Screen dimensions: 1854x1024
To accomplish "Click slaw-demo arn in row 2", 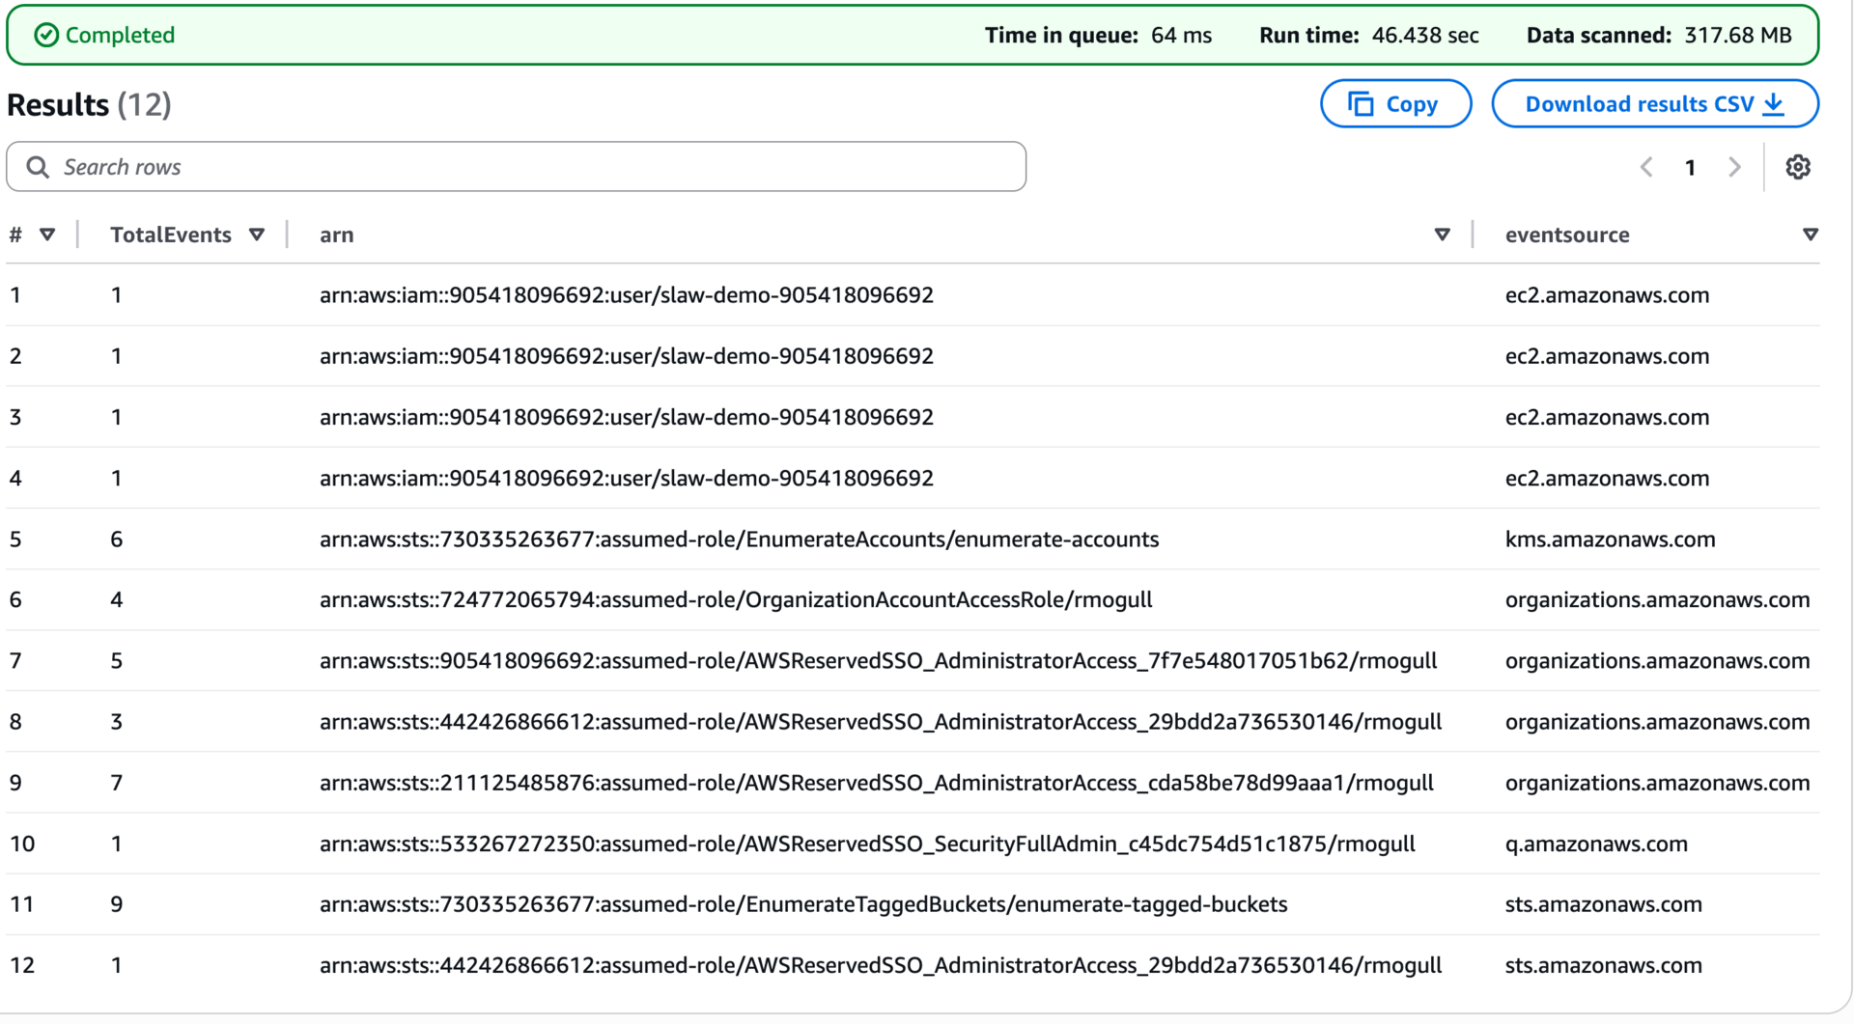I will [x=627, y=356].
